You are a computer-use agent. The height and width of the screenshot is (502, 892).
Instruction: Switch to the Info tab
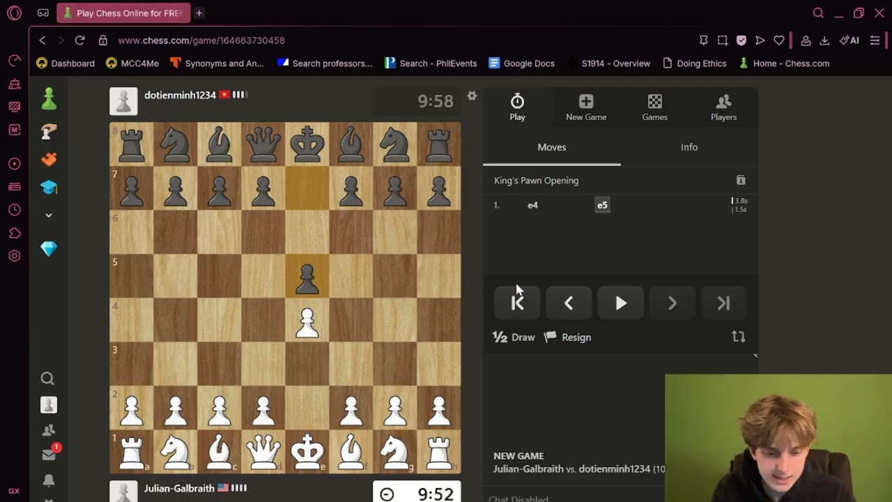(x=689, y=147)
